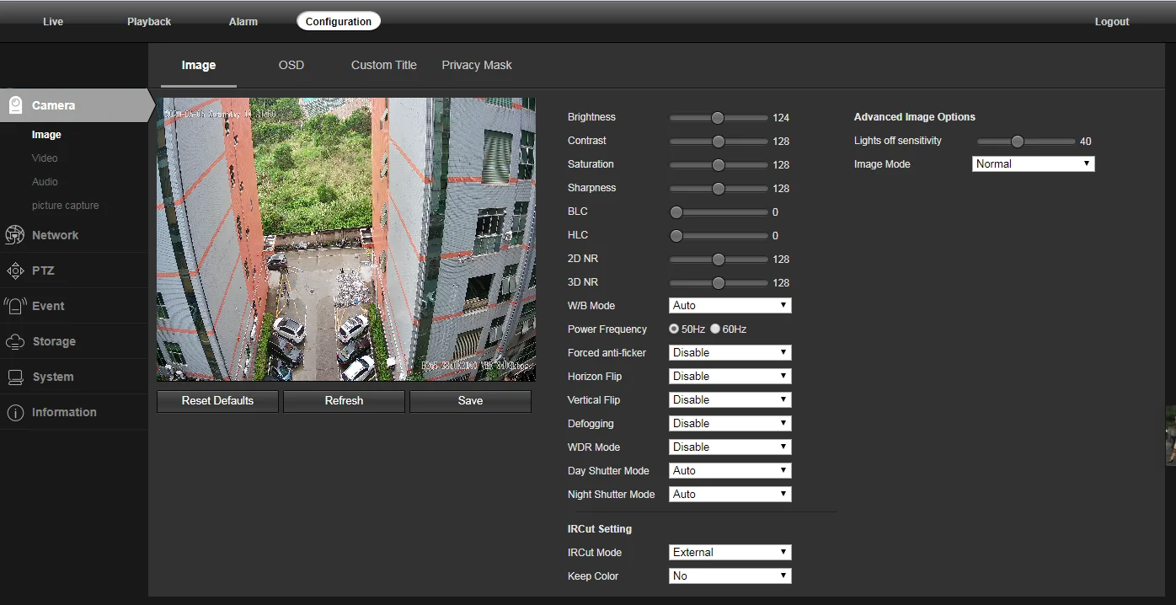This screenshot has height=605, width=1176.
Task: Click the Information circle icon
Action: pyautogui.click(x=15, y=412)
